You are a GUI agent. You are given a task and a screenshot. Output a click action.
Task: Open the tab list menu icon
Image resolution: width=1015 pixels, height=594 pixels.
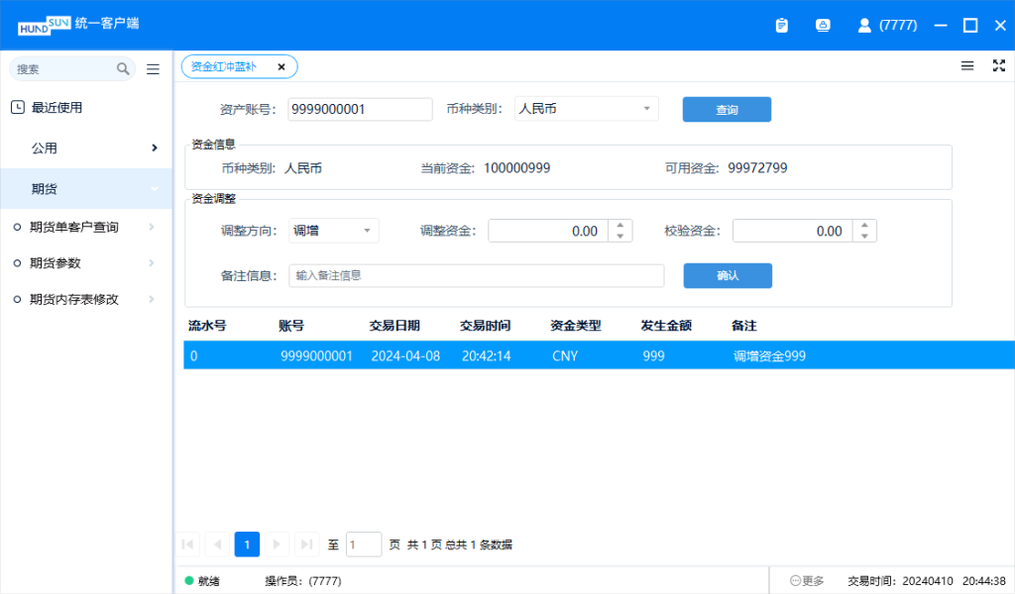[x=967, y=66]
